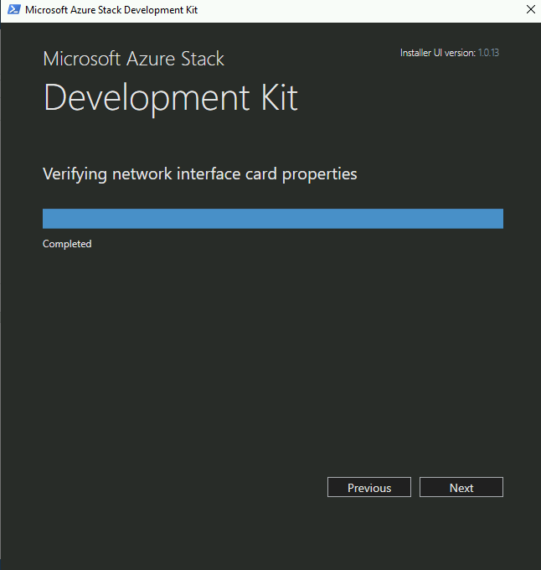Screen dimensions: 541x570
Task: Click the word Kit in large heading
Action: (280, 96)
